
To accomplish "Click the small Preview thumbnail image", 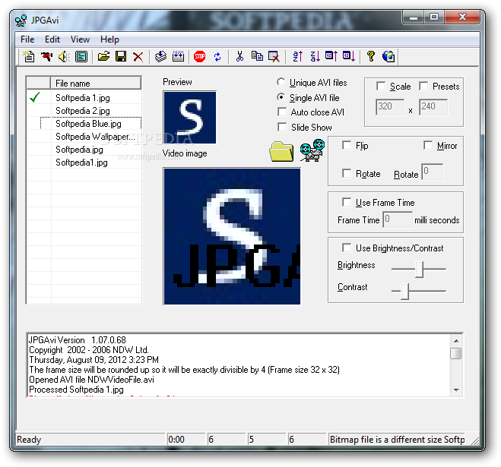I will click(190, 118).
